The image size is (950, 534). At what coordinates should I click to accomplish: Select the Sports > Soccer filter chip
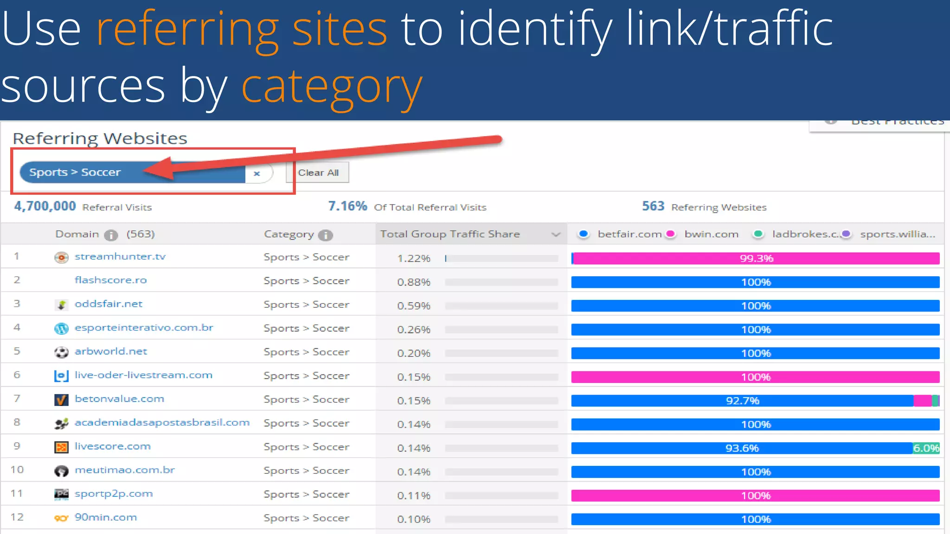[147, 172]
